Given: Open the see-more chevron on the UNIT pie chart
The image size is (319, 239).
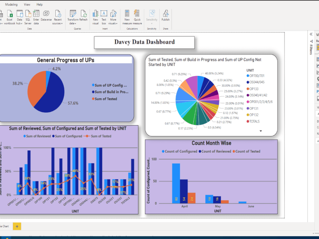Looking at the screenshot, I should [x=261, y=131].
